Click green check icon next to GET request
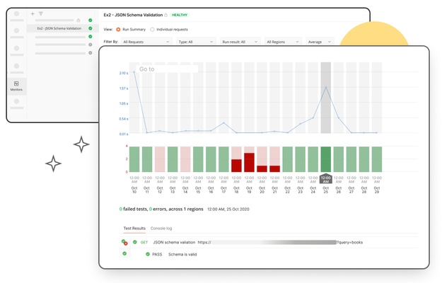The width and height of the screenshot is (442, 283). coord(135,242)
